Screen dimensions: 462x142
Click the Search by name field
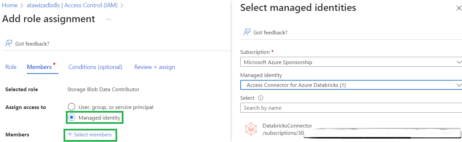(x=351, y=108)
